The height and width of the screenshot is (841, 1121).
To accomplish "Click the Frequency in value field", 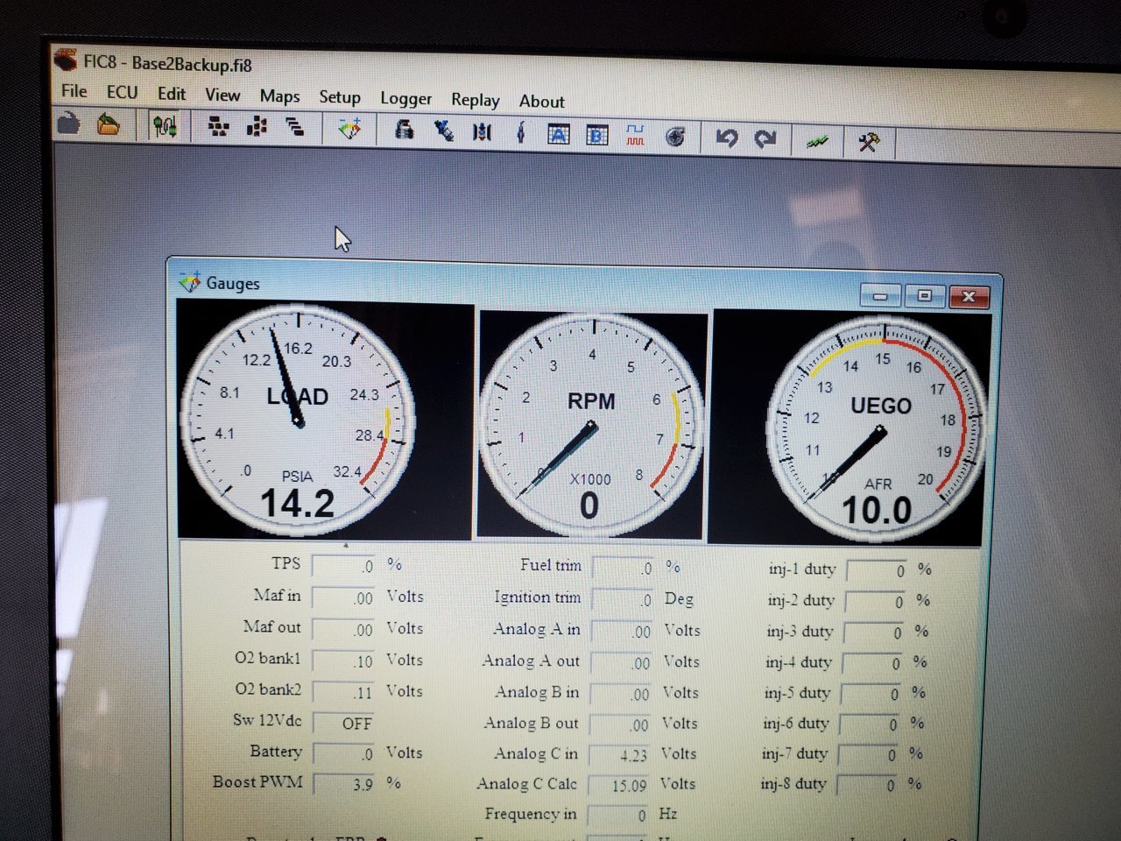I will tap(617, 815).
